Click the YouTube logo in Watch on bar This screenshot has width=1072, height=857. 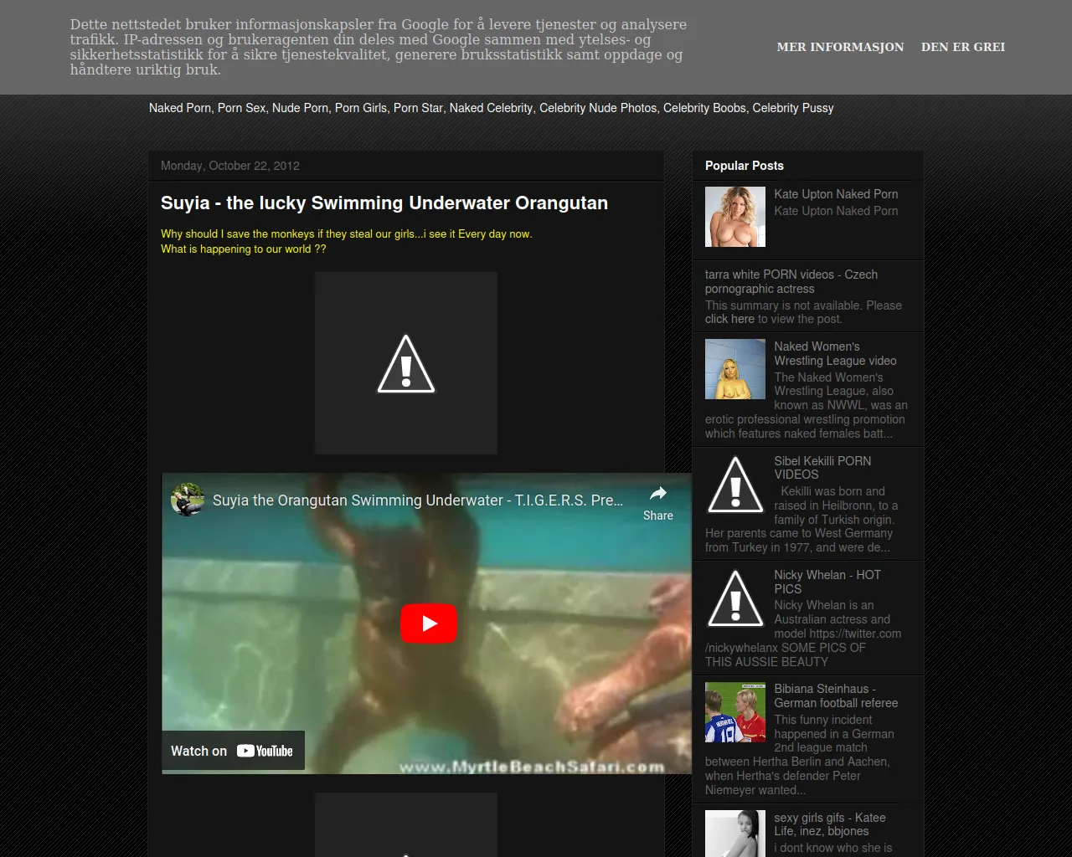click(x=265, y=751)
